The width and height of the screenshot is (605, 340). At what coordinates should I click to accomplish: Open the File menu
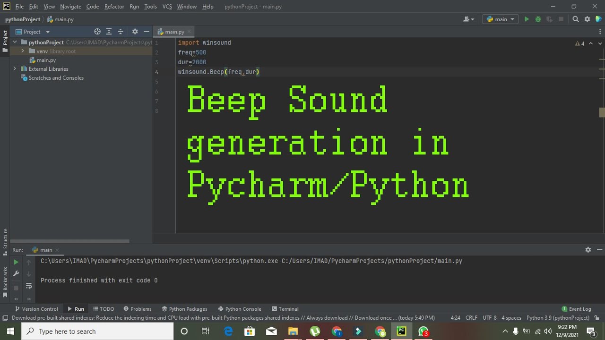pyautogui.click(x=19, y=7)
